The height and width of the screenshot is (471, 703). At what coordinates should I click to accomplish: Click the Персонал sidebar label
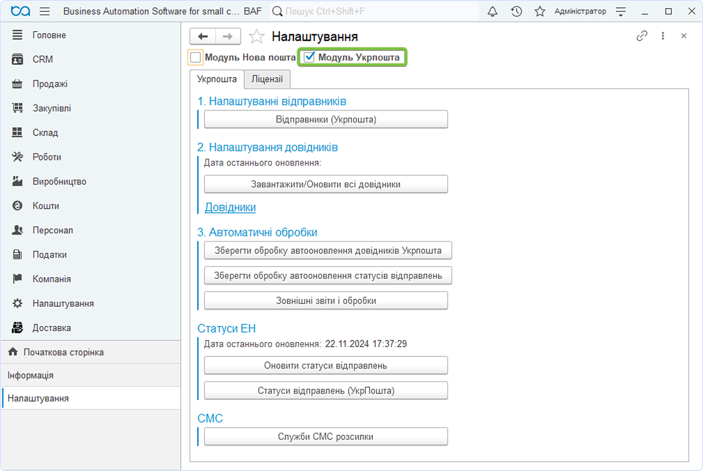(x=53, y=230)
